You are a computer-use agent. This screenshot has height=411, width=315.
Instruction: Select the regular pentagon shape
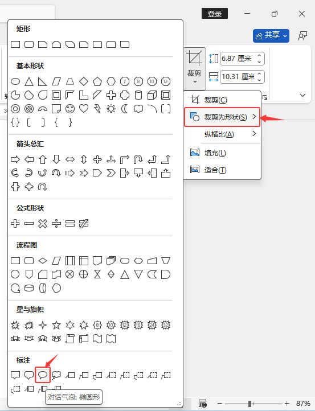click(97, 81)
